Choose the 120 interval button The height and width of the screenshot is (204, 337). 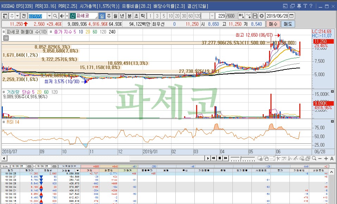point(197,16)
